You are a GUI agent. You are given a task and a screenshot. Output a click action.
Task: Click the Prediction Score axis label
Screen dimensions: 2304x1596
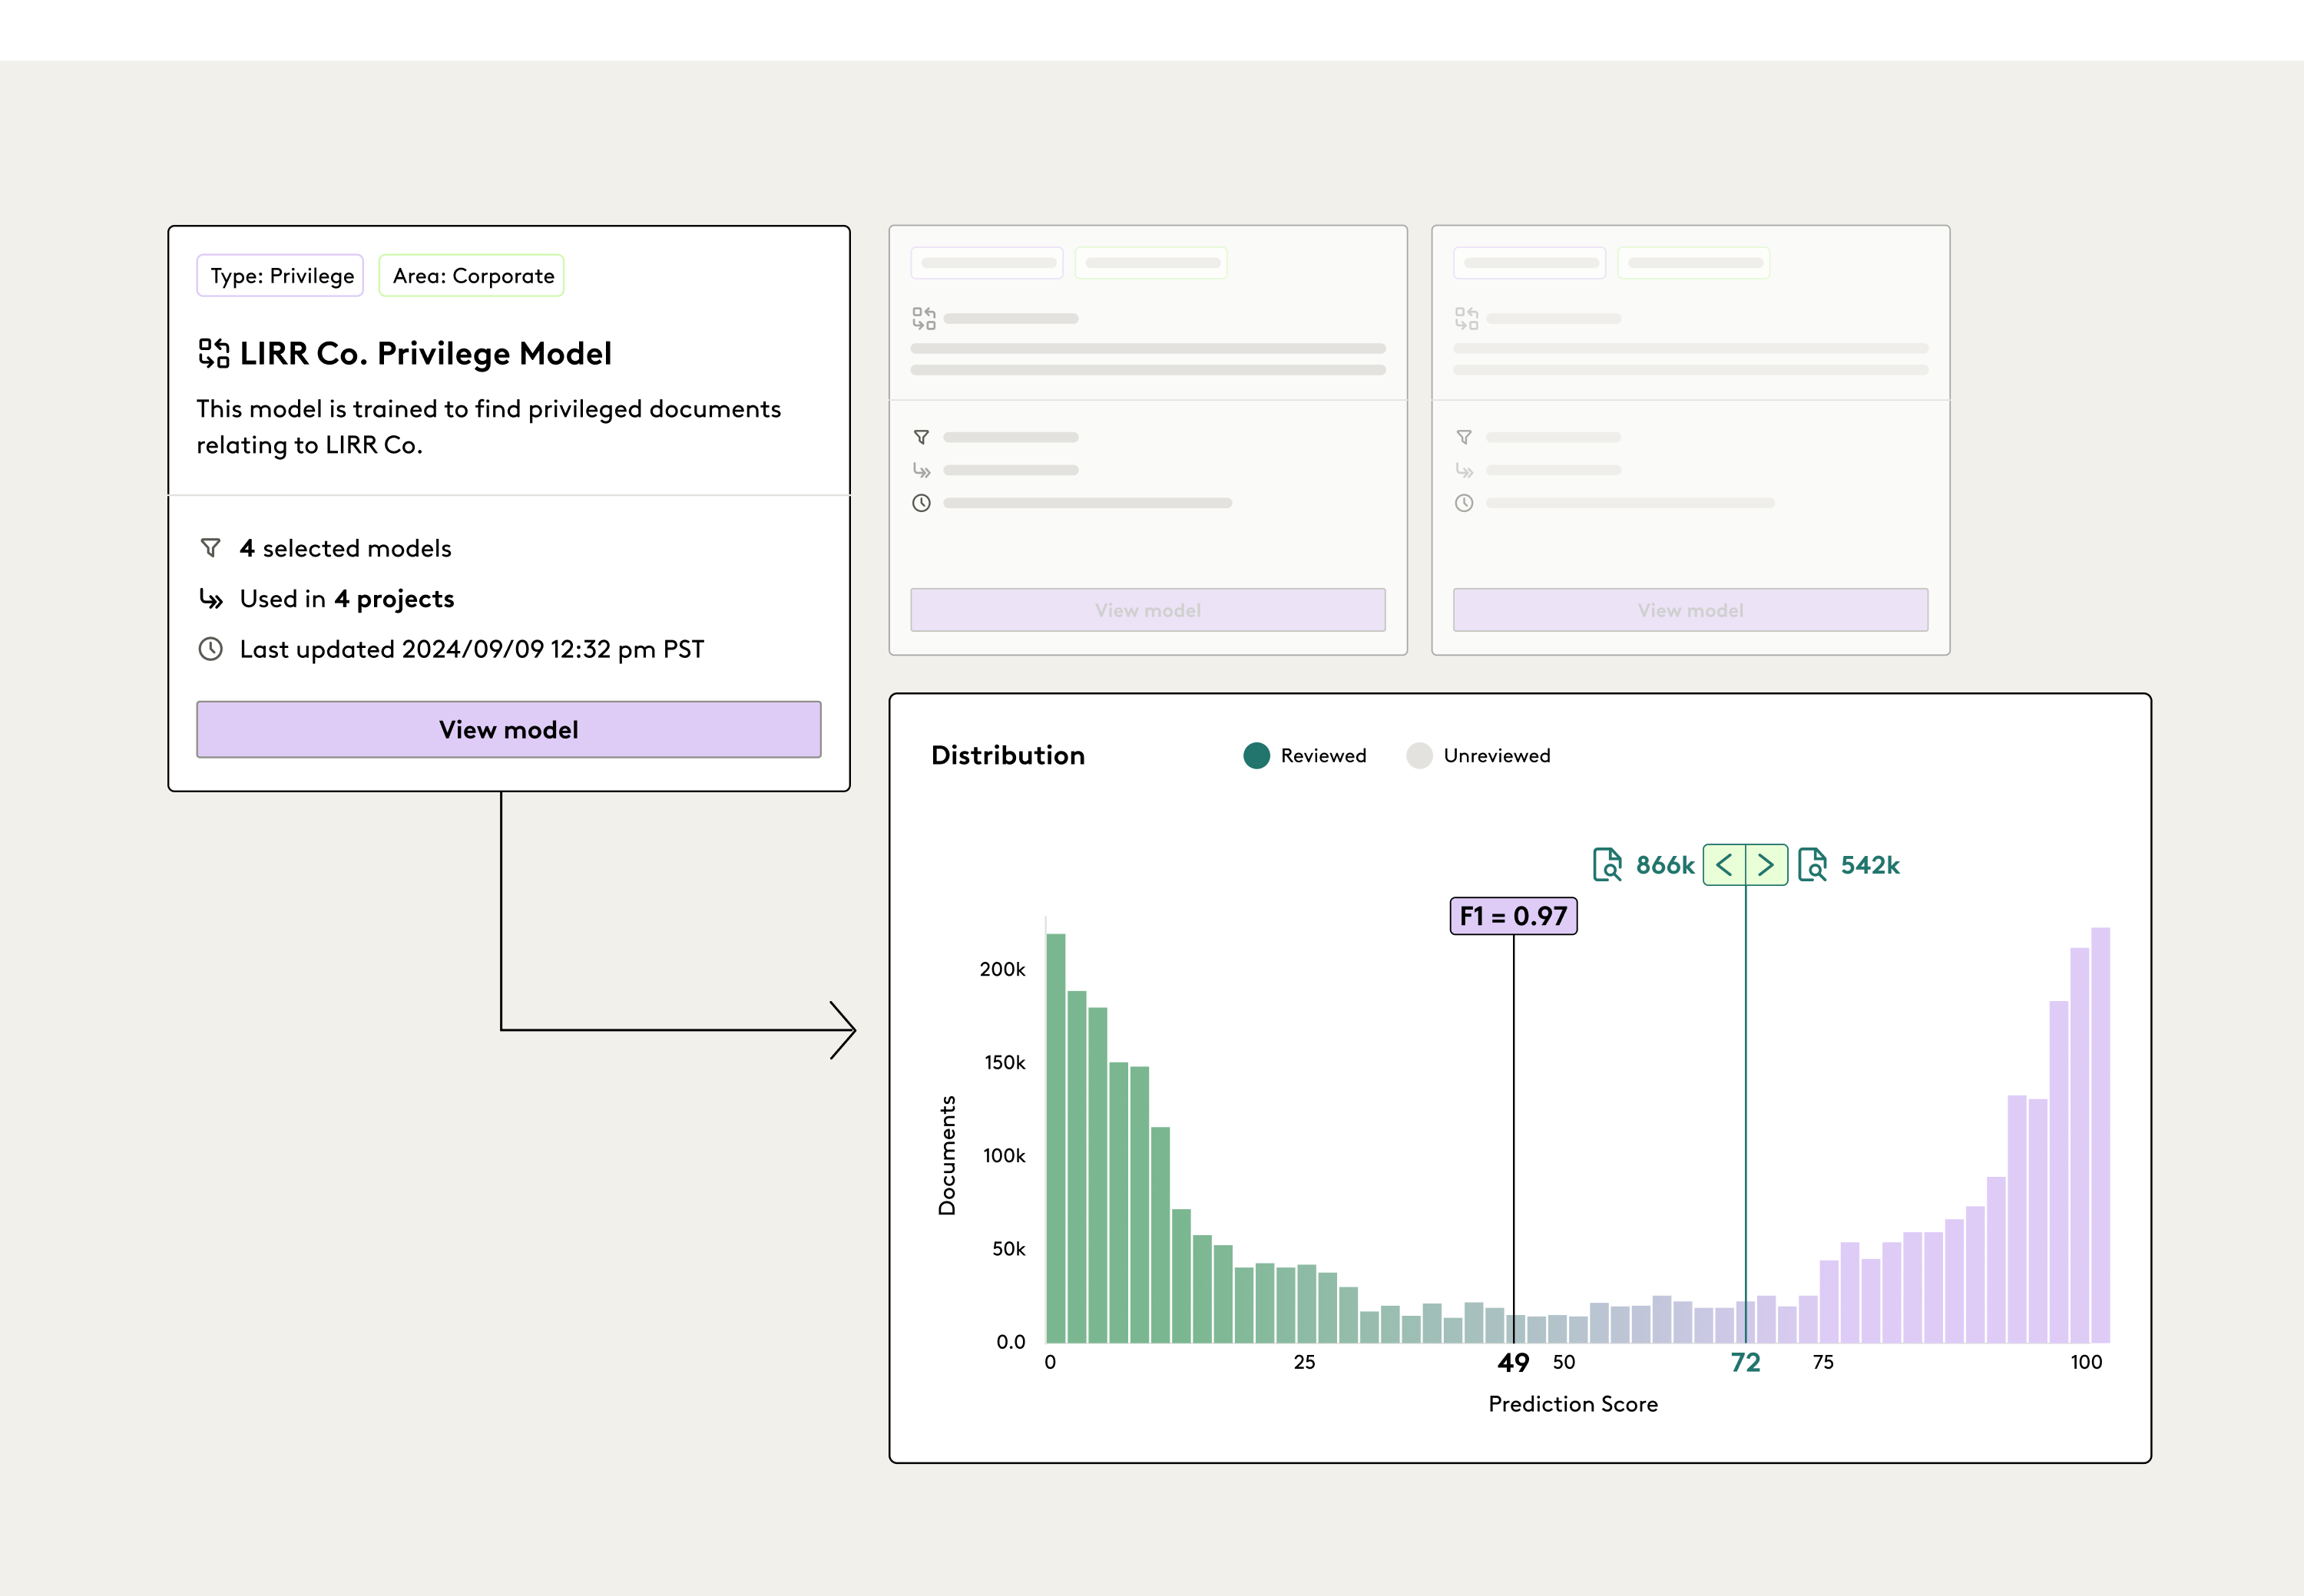click(x=1573, y=1404)
